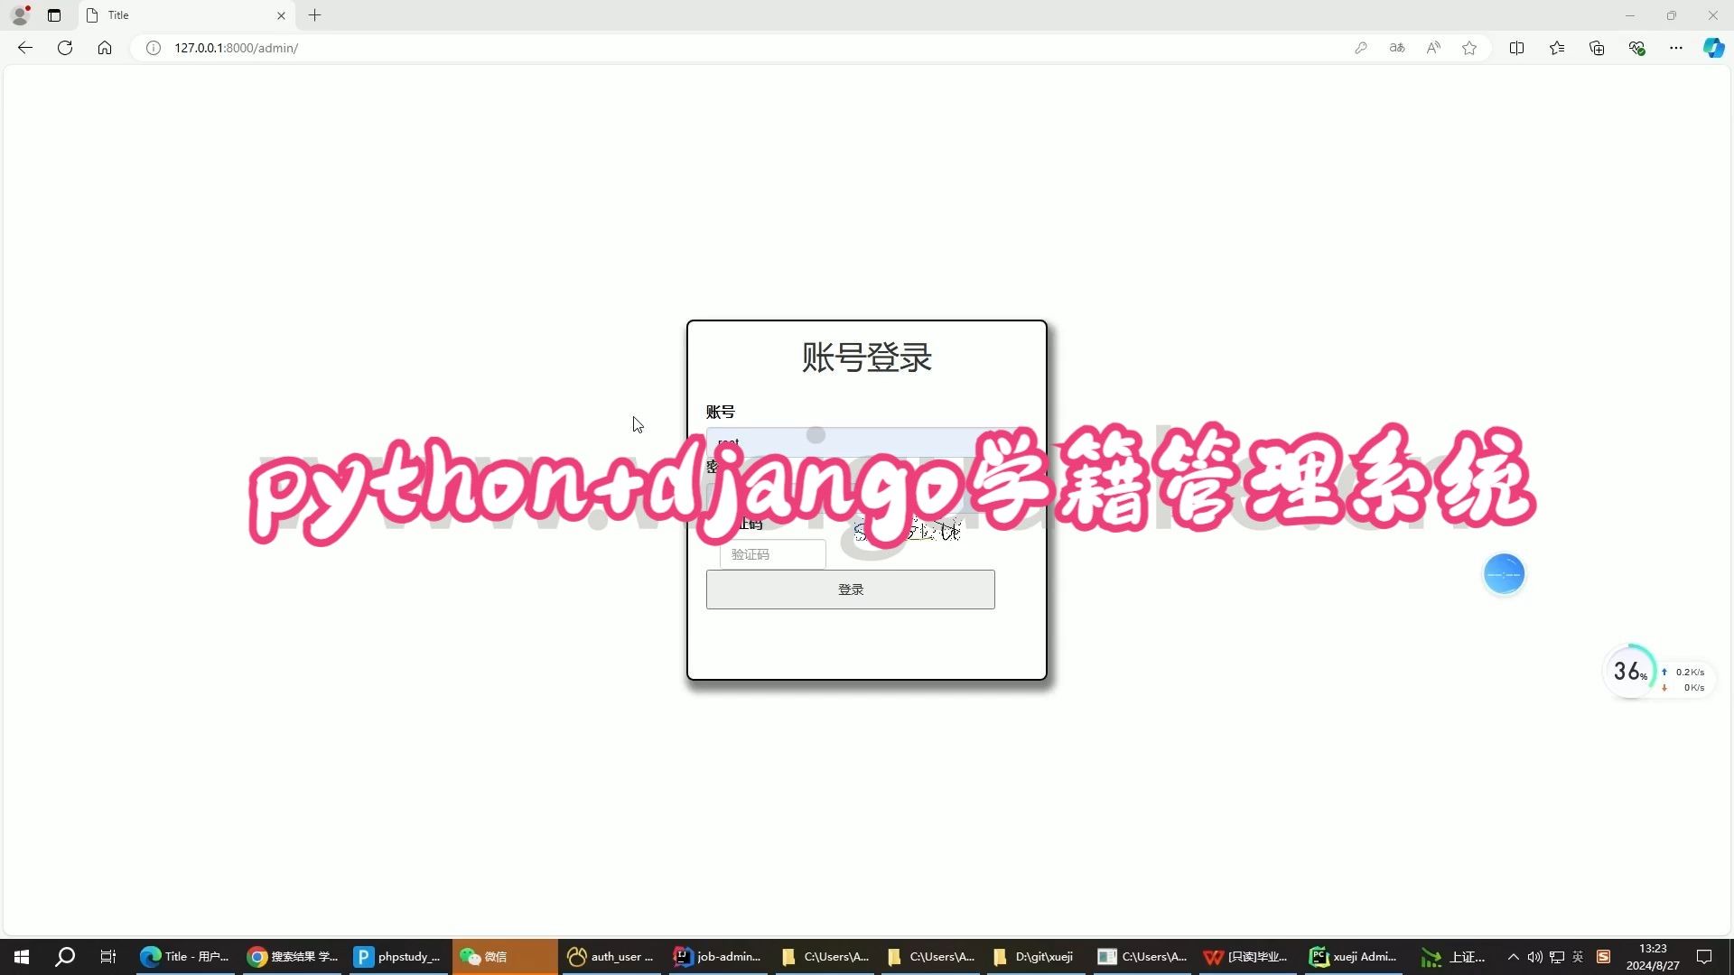Click the 账号 (Account) input field
Image resolution: width=1734 pixels, height=975 pixels.
pos(849,441)
